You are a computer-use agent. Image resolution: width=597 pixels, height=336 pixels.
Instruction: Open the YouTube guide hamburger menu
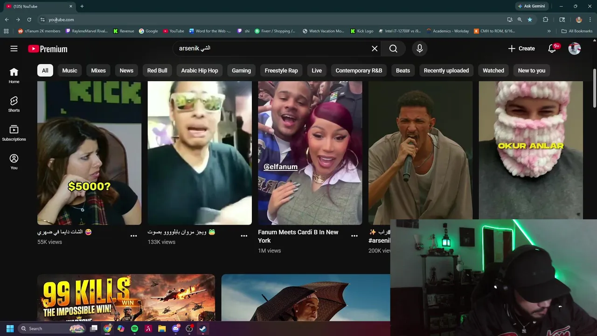pyautogui.click(x=14, y=49)
